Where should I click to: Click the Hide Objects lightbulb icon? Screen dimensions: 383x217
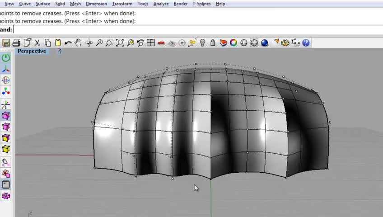tap(202, 43)
